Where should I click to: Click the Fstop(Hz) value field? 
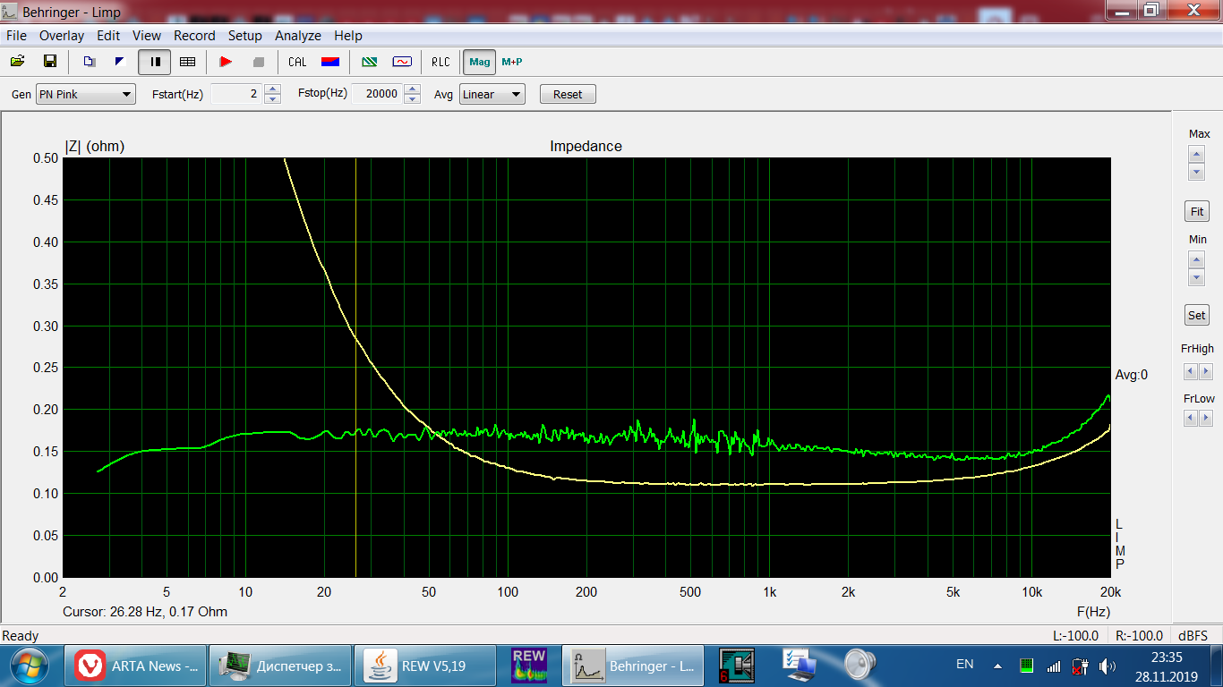[377, 94]
